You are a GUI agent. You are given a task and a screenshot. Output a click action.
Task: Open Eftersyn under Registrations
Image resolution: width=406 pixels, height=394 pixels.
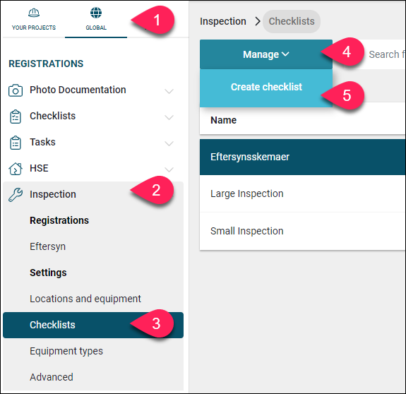[x=47, y=246]
